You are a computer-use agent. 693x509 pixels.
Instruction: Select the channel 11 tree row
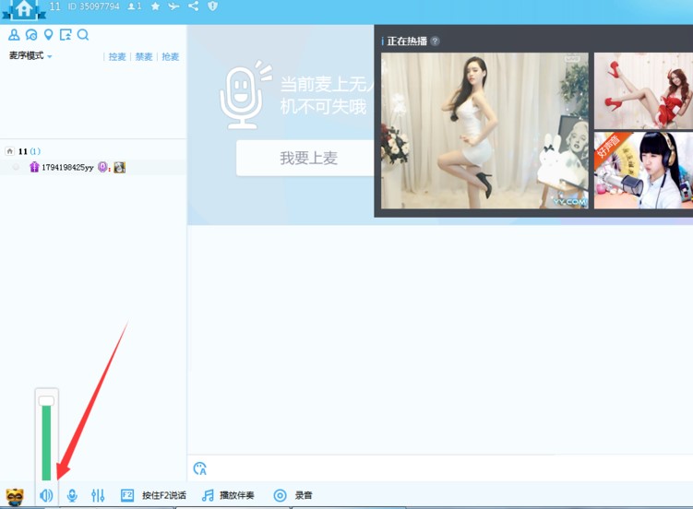[93, 151]
